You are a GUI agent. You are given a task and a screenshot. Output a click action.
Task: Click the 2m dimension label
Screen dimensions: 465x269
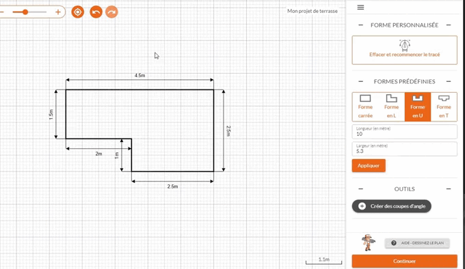coord(98,154)
